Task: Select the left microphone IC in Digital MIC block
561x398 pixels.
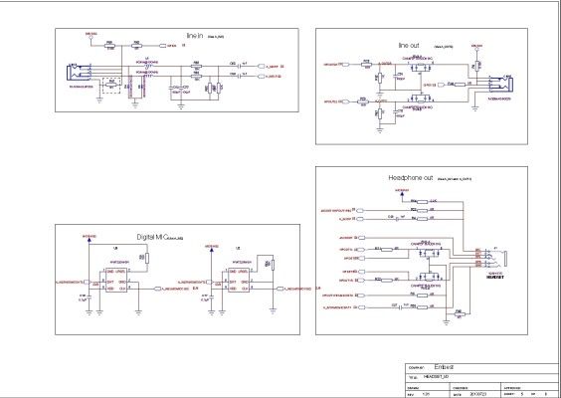Action: (x=116, y=280)
